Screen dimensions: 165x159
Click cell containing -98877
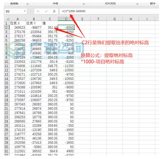34,27
